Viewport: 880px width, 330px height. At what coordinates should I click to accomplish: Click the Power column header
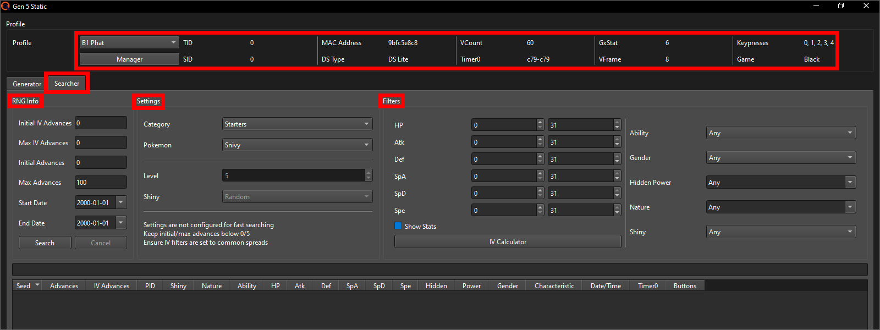click(x=471, y=285)
